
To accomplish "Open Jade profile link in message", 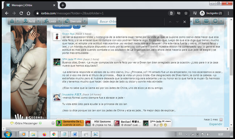I will [72, 59].
